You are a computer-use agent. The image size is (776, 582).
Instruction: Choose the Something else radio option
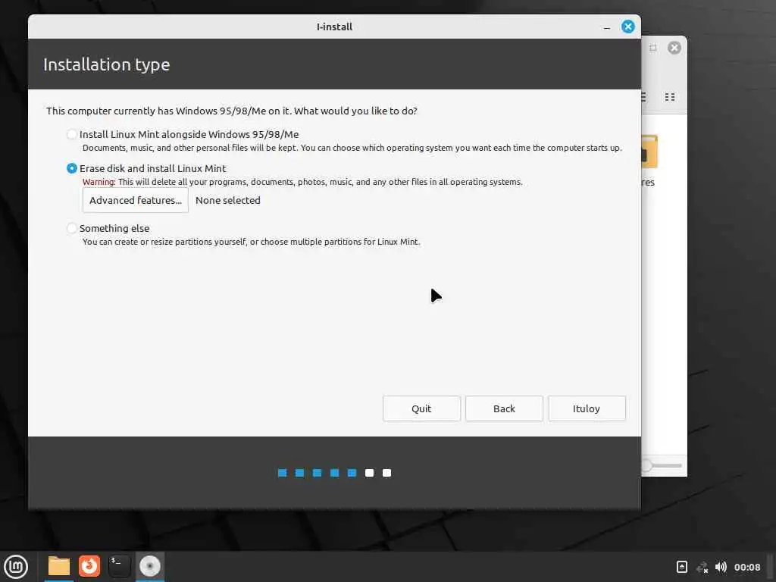pyautogui.click(x=72, y=228)
